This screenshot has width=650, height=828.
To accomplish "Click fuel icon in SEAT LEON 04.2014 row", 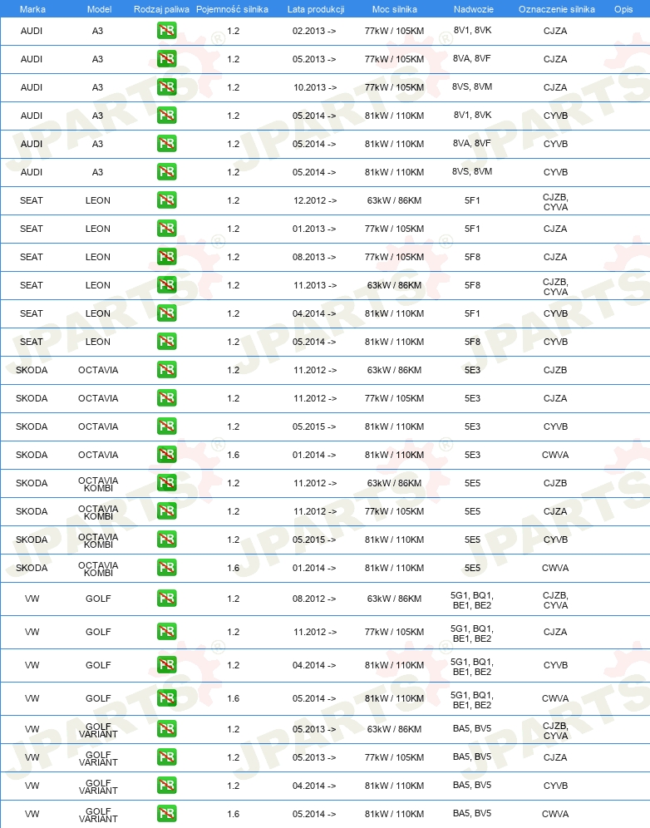I will (166, 313).
